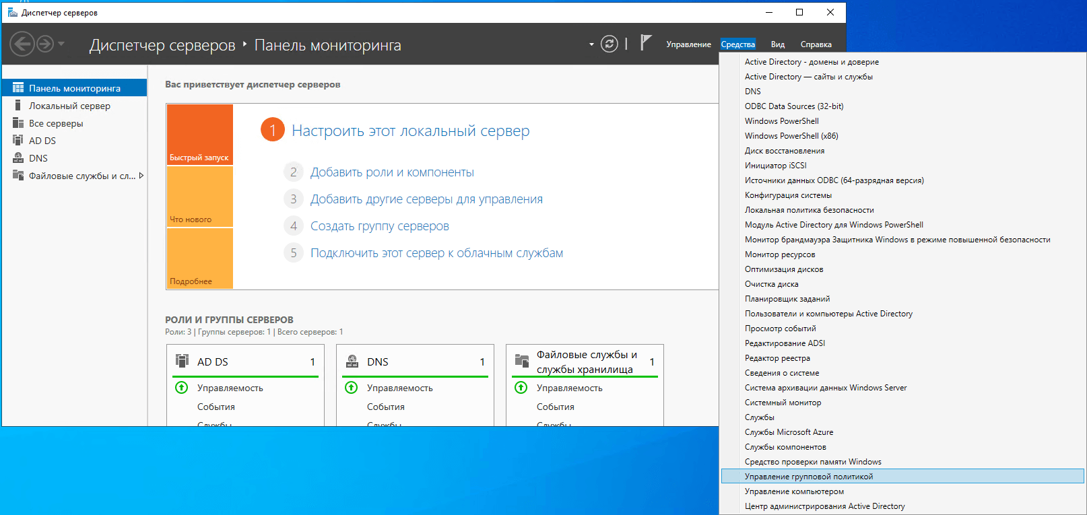Click the back navigation arrow icon
1087x515 pixels.
22,44
